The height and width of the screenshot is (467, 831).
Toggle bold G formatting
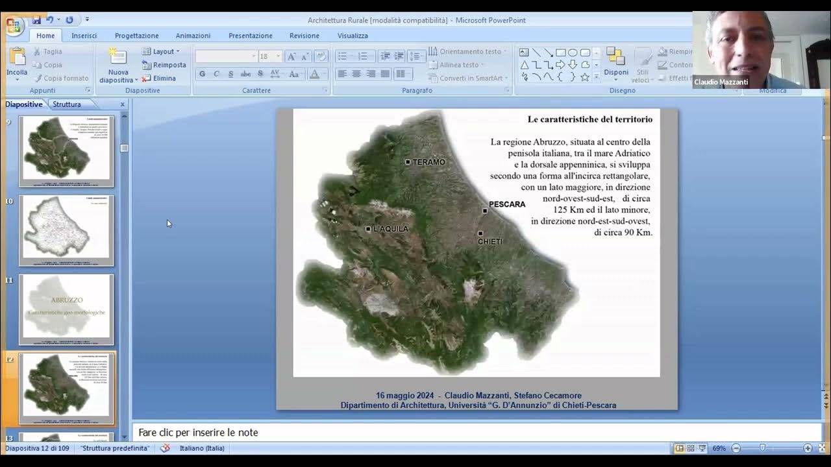pyautogui.click(x=202, y=74)
